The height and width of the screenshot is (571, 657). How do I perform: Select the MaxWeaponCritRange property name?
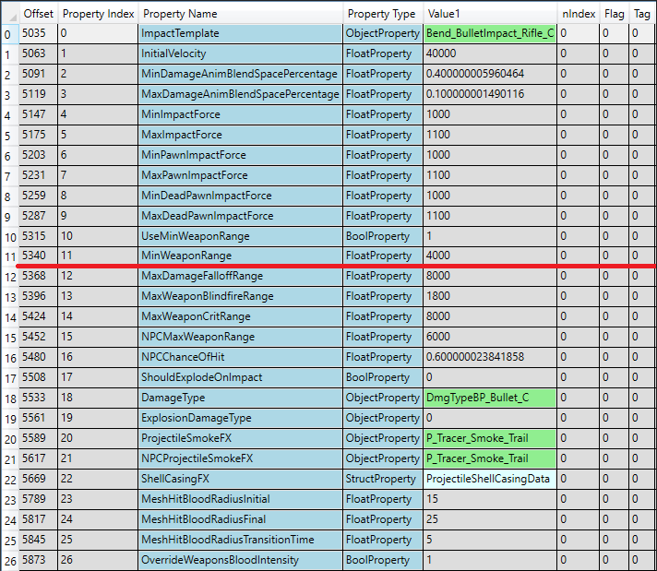[241, 316]
